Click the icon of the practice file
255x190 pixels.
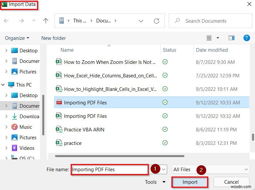point(59,143)
